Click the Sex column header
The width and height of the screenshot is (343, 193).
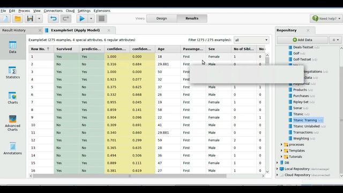click(218, 49)
